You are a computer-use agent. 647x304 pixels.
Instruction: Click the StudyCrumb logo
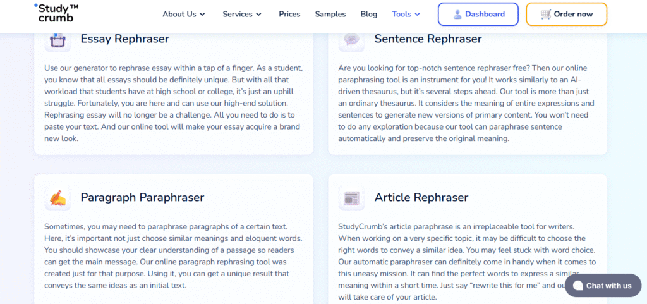(x=56, y=13)
